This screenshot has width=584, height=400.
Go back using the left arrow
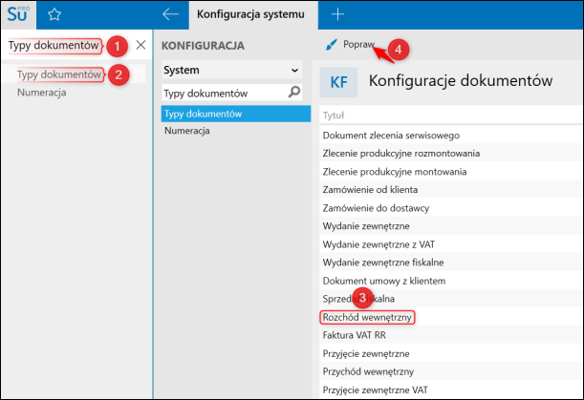coord(171,14)
